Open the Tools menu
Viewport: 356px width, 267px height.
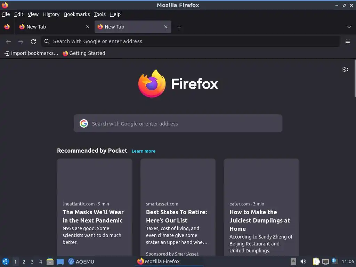click(100, 14)
